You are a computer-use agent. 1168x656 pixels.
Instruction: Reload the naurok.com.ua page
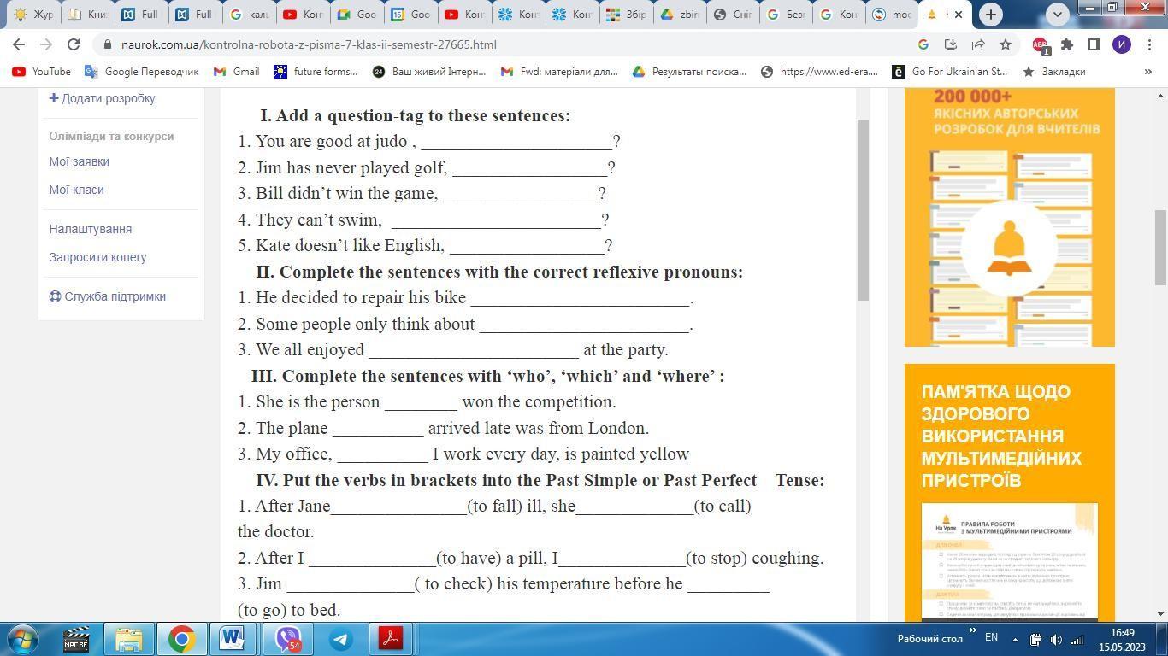74,44
